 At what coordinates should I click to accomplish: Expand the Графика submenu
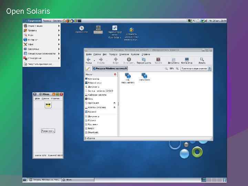click(x=42, y=31)
